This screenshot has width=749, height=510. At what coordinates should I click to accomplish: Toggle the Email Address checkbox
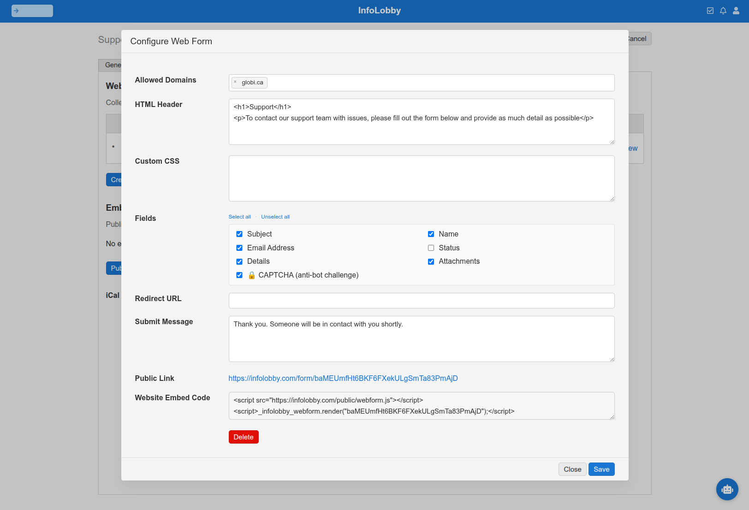pos(239,248)
